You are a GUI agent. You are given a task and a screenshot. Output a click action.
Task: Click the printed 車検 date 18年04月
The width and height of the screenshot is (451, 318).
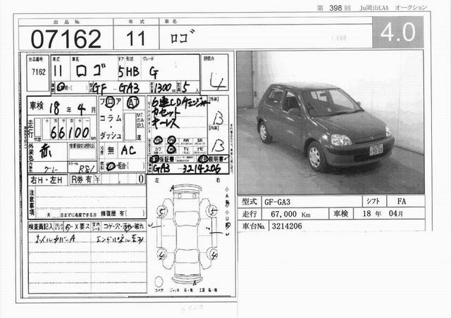pyautogui.click(x=383, y=214)
